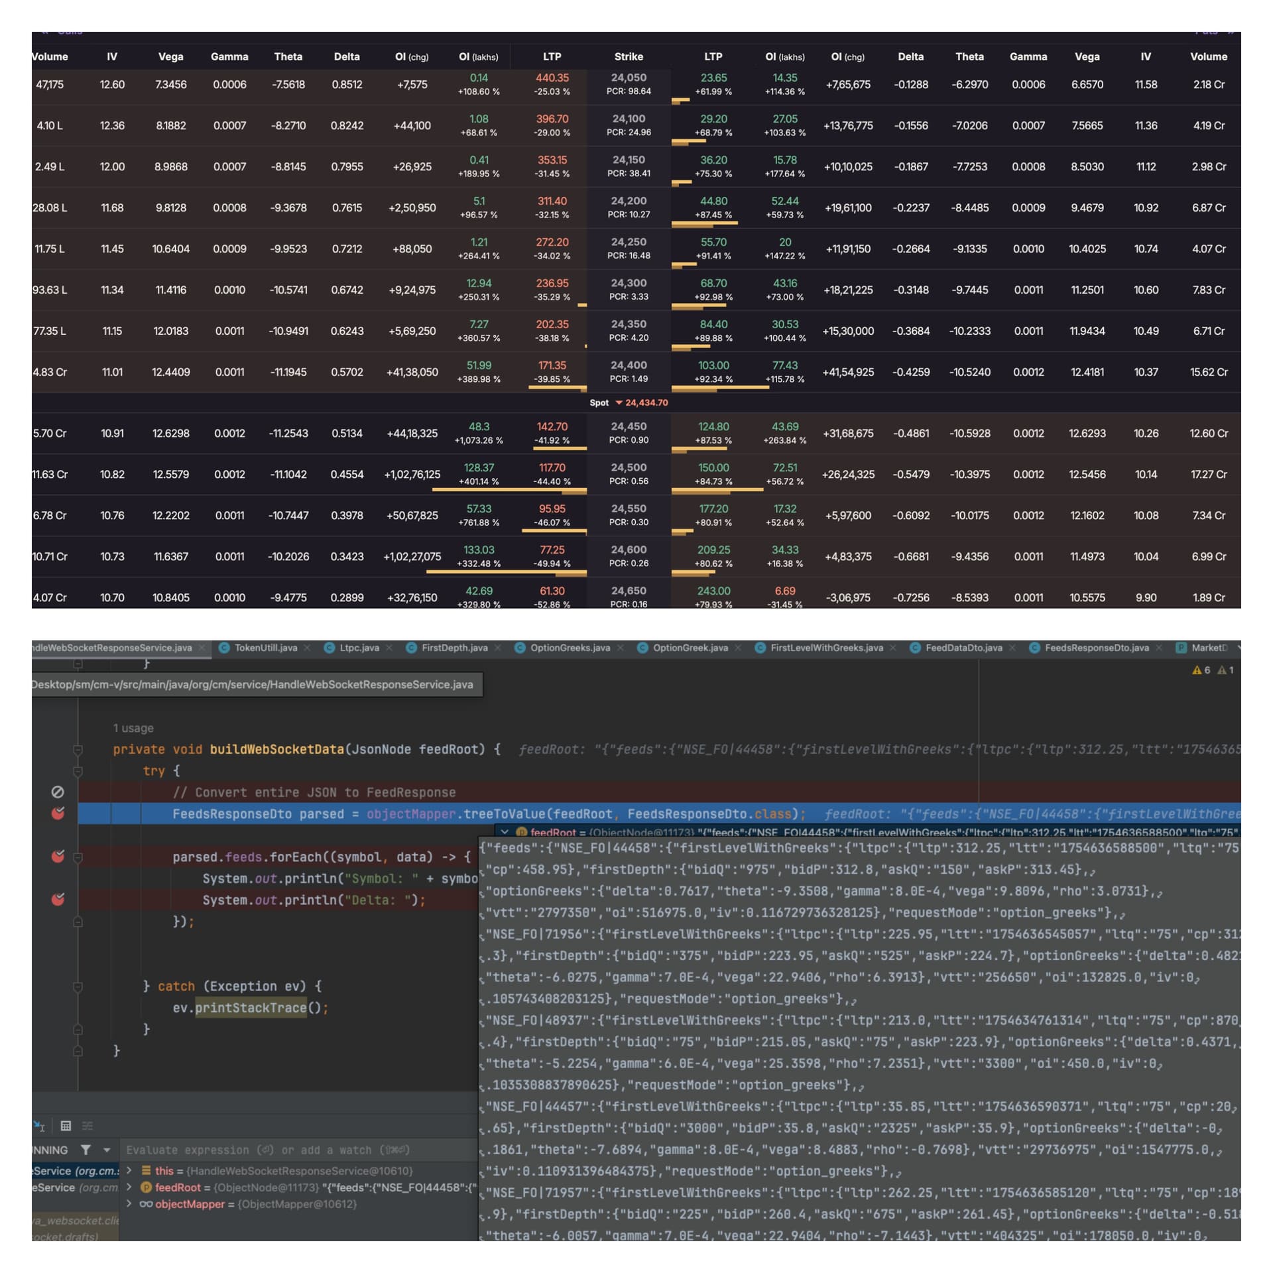Image resolution: width=1273 pixels, height=1273 pixels.
Task: Click the warnings indicator showing 6 warnings
Action: pyautogui.click(x=1201, y=670)
